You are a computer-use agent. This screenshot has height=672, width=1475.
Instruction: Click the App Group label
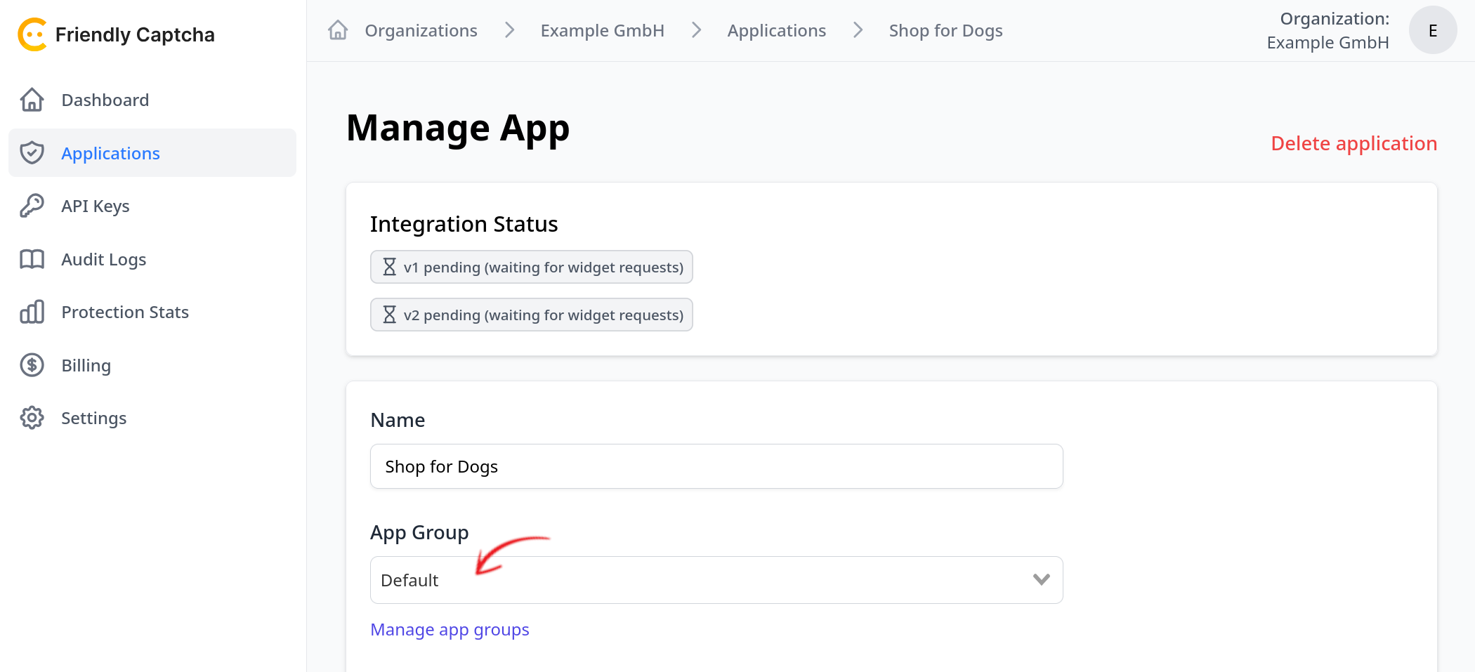[419, 532]
